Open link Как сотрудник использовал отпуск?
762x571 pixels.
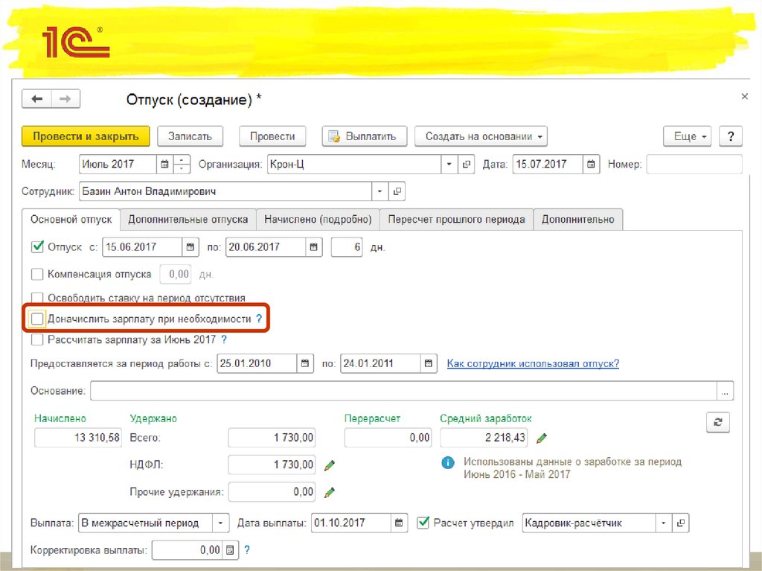(x=533, y=363)
